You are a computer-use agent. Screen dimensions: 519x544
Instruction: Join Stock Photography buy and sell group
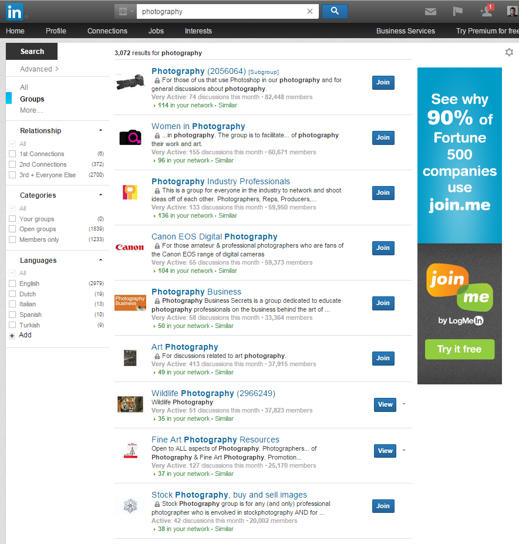click(x=383, y=506)
